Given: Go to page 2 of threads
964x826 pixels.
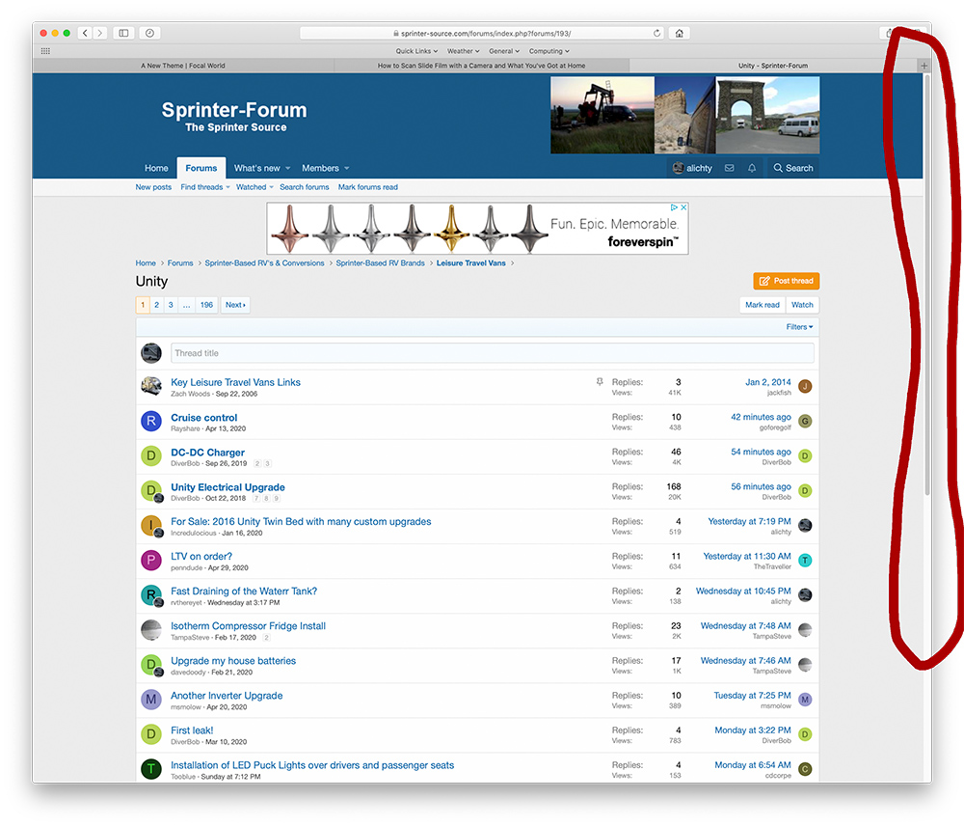Looking at the screenshot, I should (157, 305).
